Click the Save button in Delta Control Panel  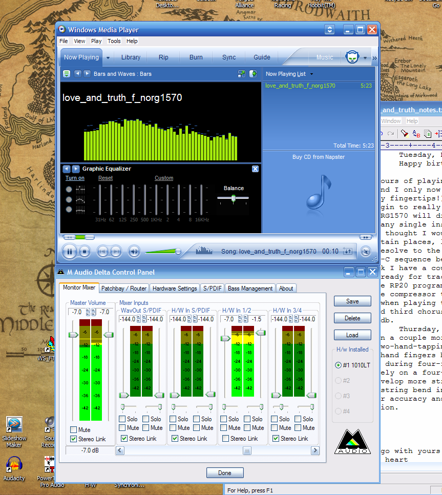tap(352, 301)
